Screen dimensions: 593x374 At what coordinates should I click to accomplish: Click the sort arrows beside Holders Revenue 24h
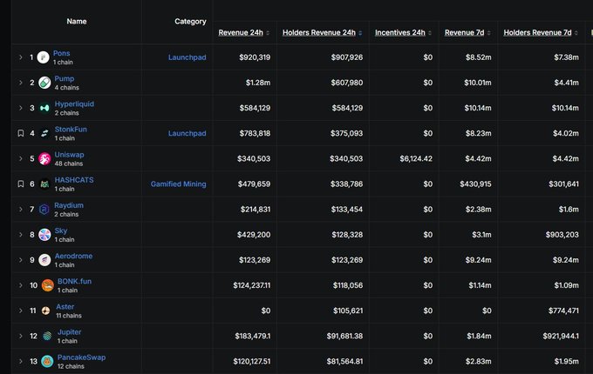coord(360,33)
